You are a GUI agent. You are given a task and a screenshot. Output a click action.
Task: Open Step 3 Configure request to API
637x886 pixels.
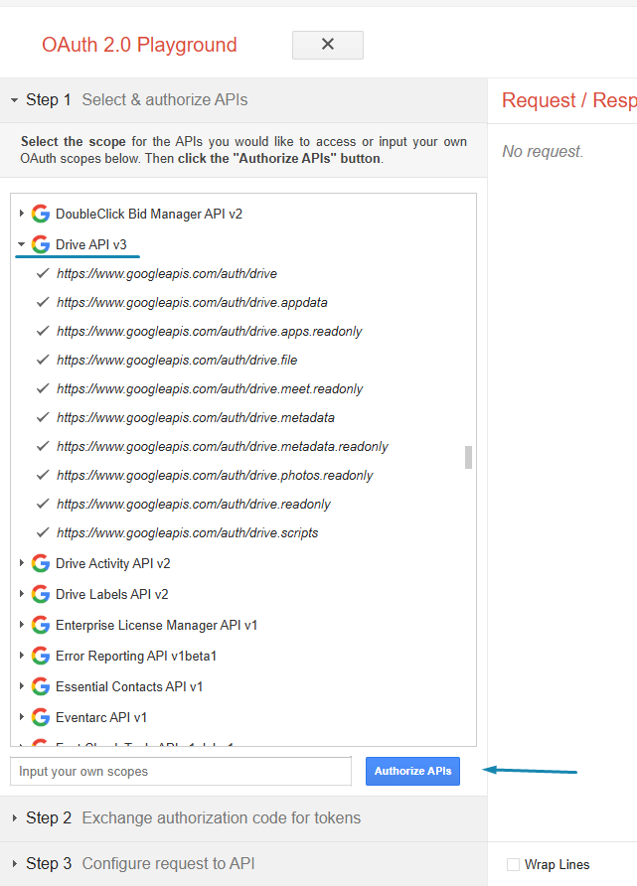(x=15, y=864)
